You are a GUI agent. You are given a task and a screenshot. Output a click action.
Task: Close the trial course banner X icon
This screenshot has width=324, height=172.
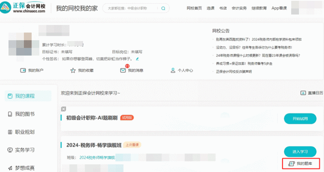[64, 109]
